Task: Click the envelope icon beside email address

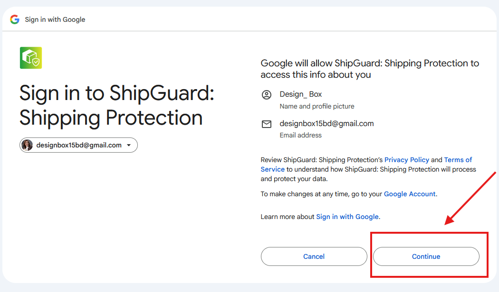Action: (x=267, y=124)
